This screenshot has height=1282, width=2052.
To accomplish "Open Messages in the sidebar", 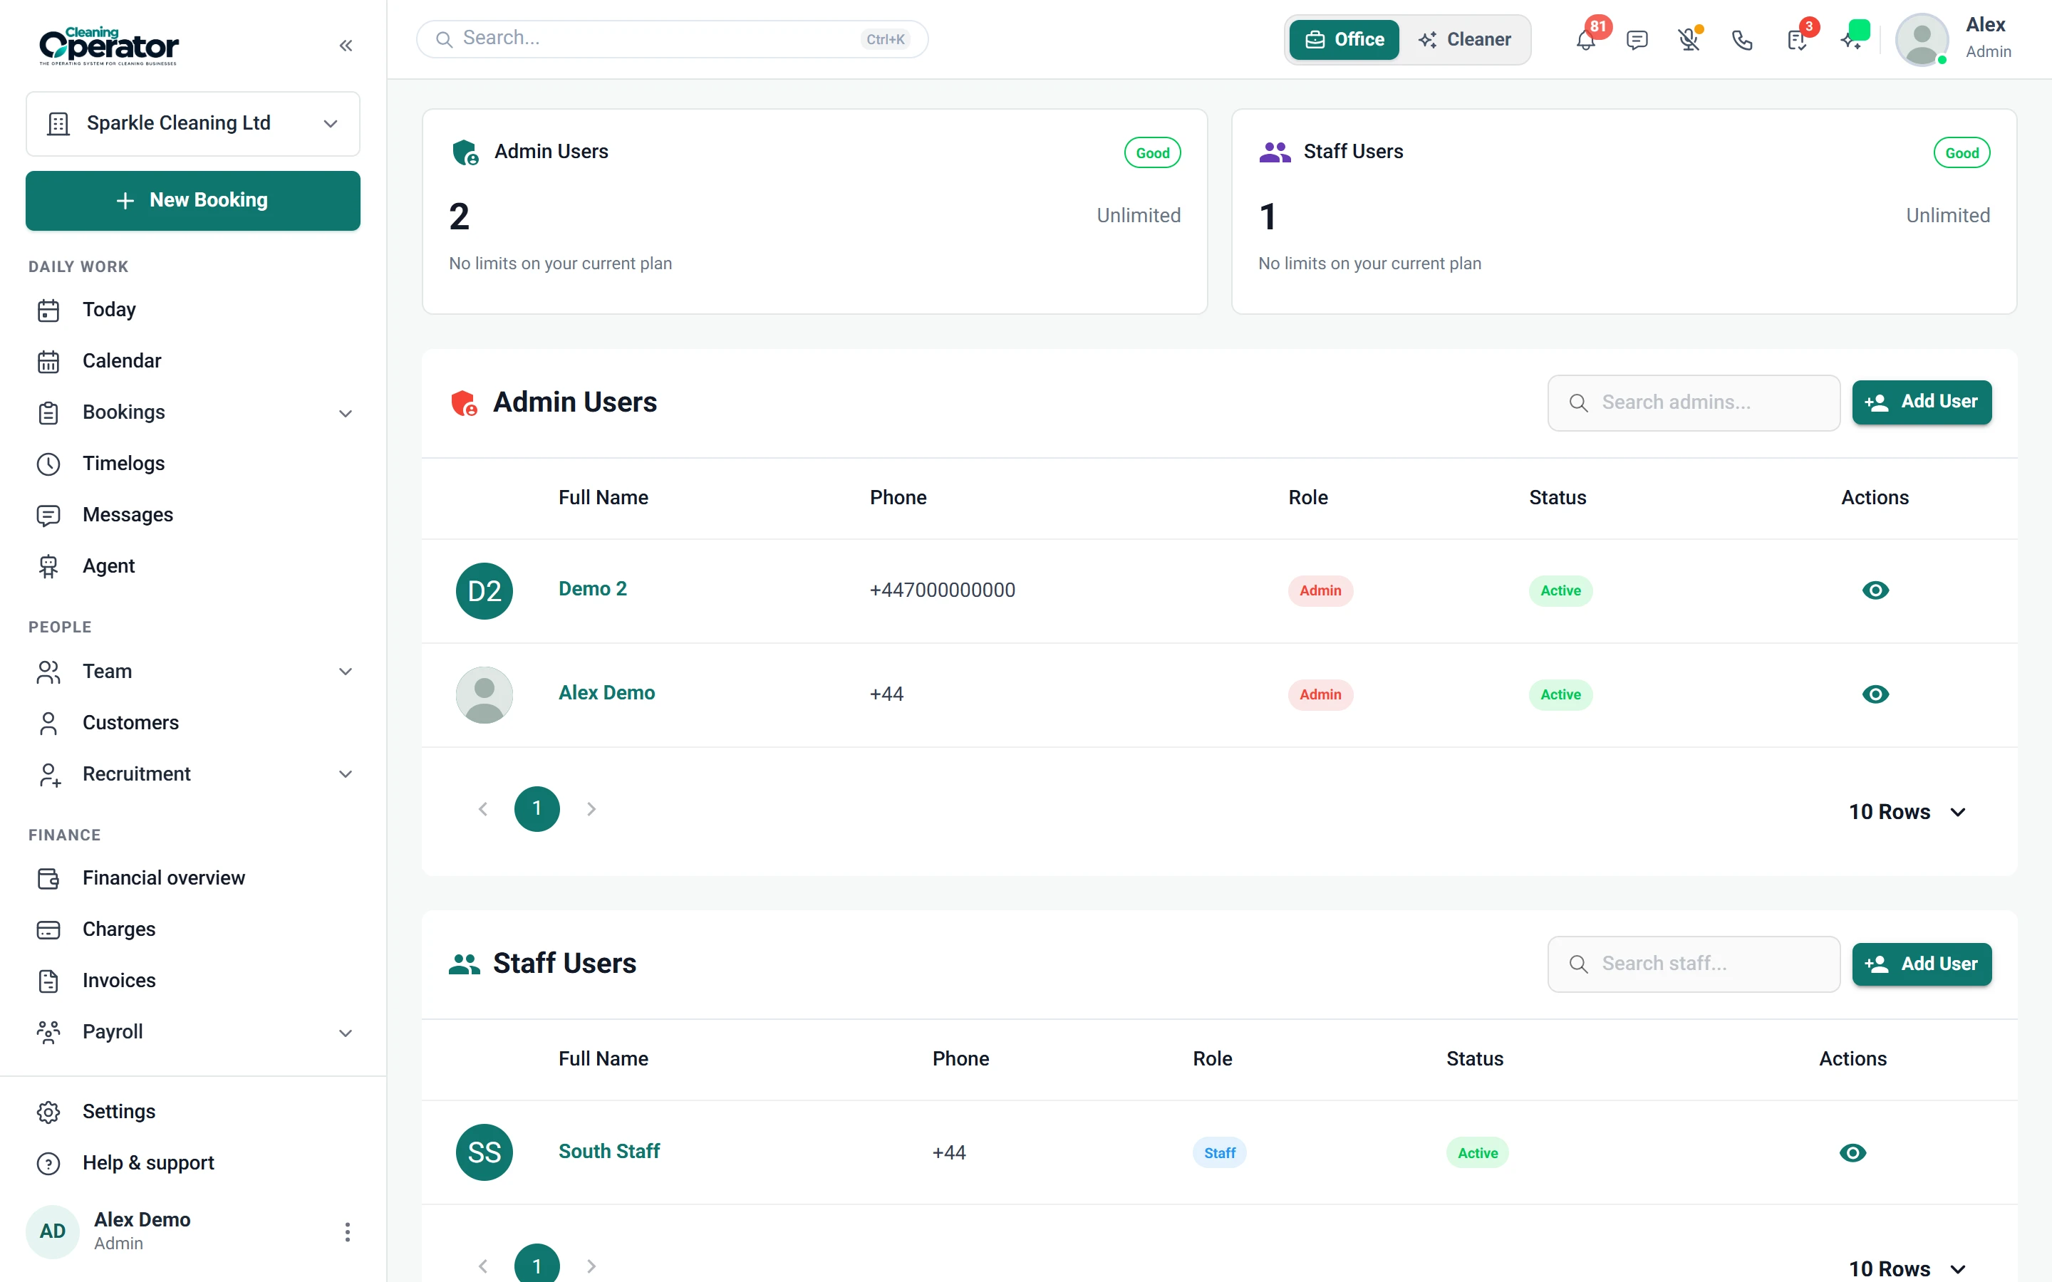I will [x=193, y=515].
